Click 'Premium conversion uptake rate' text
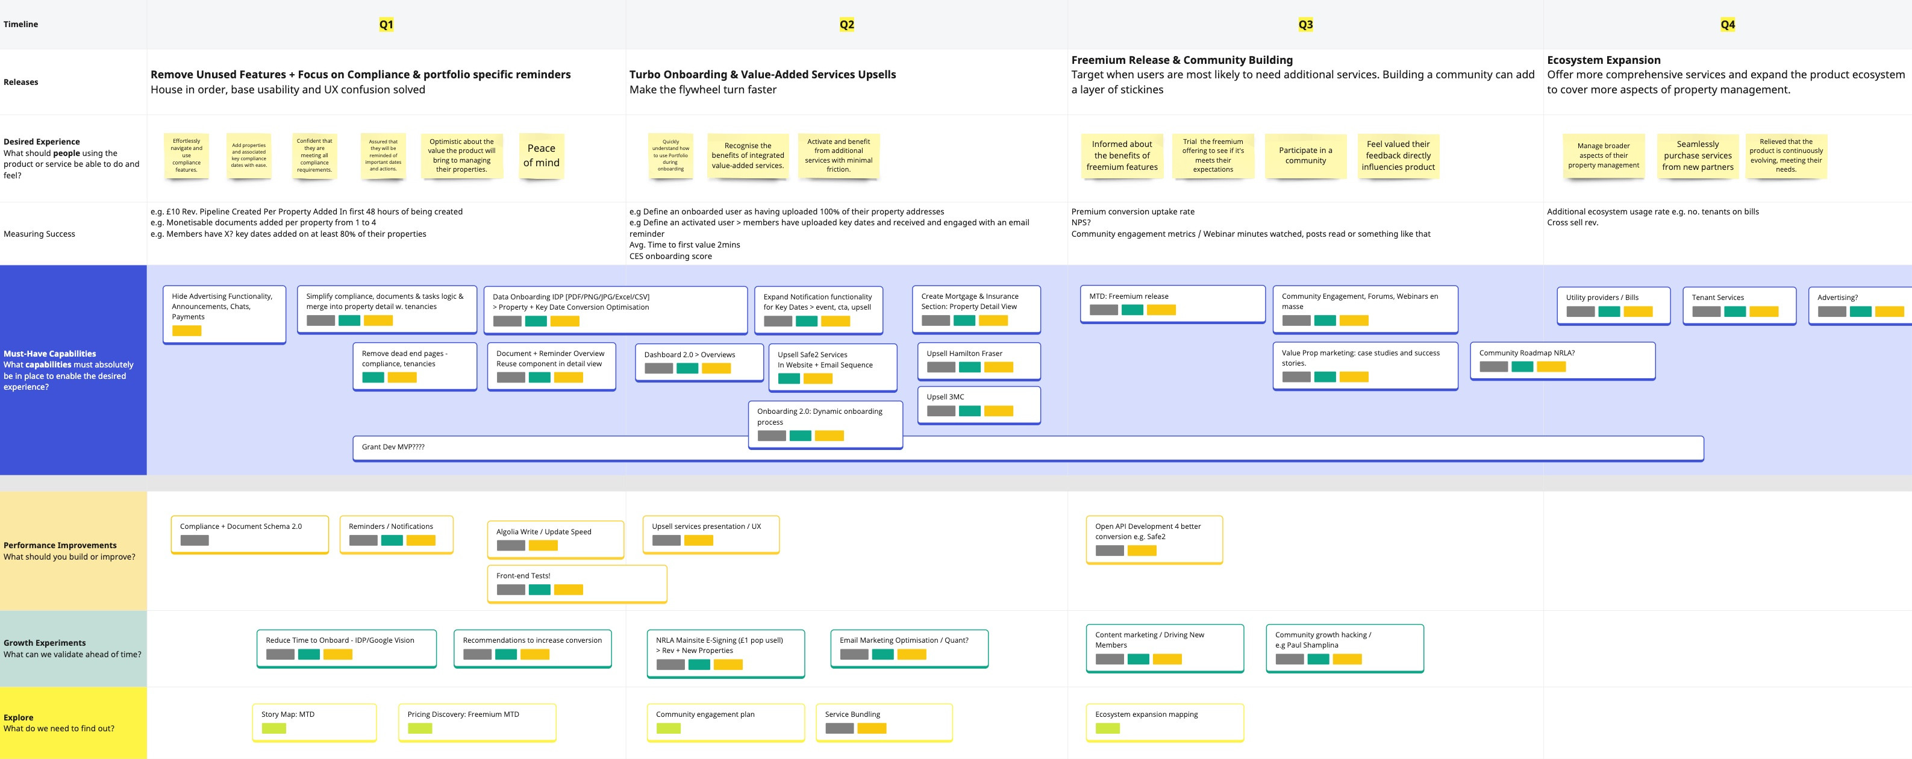The width and height of the screenshot is (1912, 759). click(1133, 211)
